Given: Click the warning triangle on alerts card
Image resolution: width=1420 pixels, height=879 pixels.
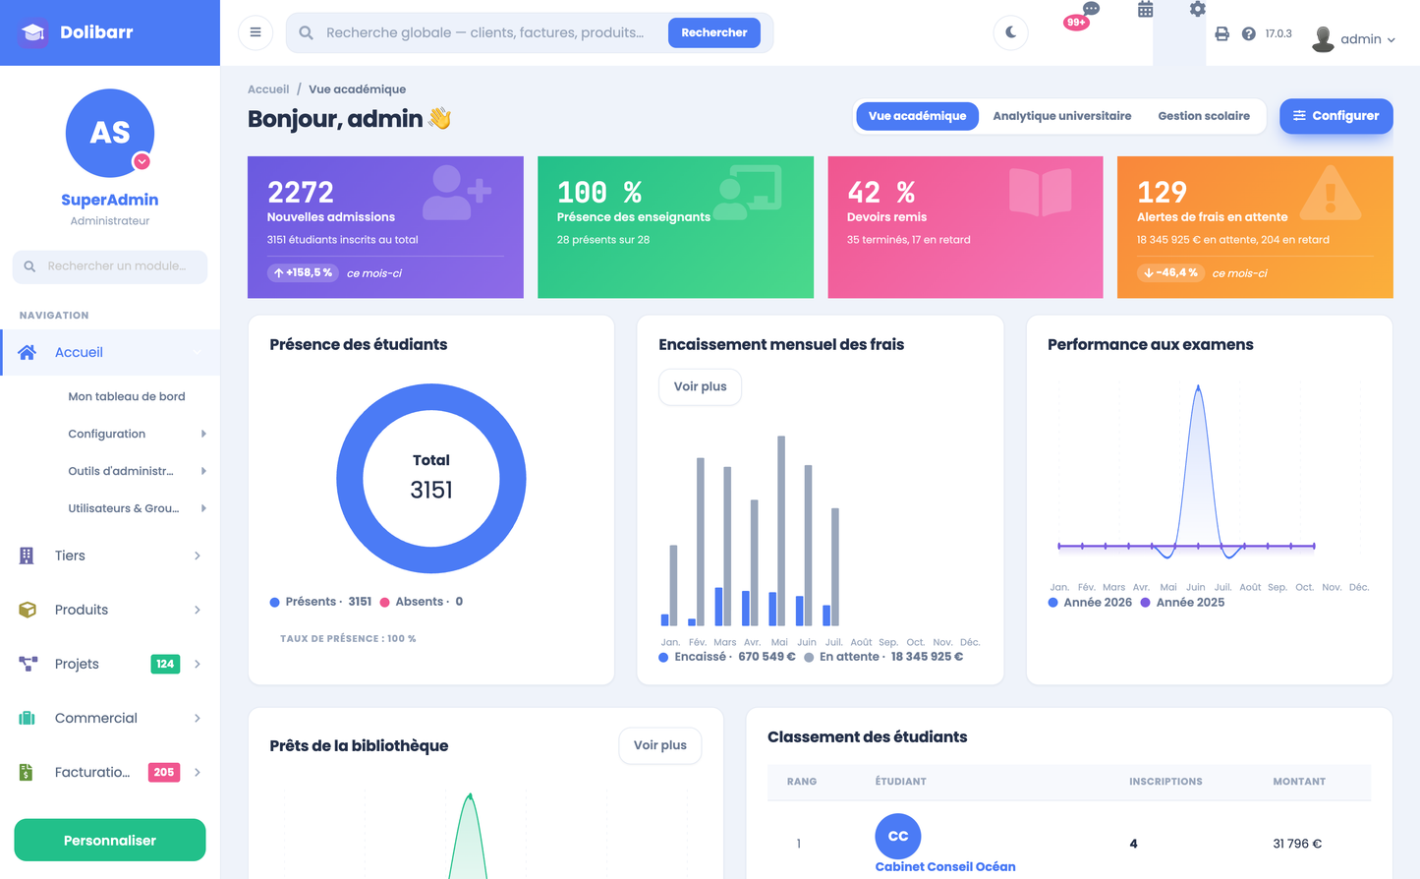Looking at the screenshot, I should 1331,193.
